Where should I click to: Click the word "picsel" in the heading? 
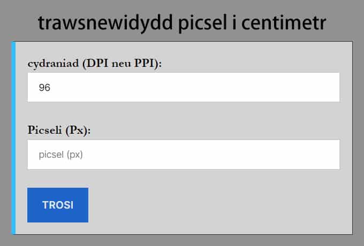pyautogui.click(x=203, y=23)
